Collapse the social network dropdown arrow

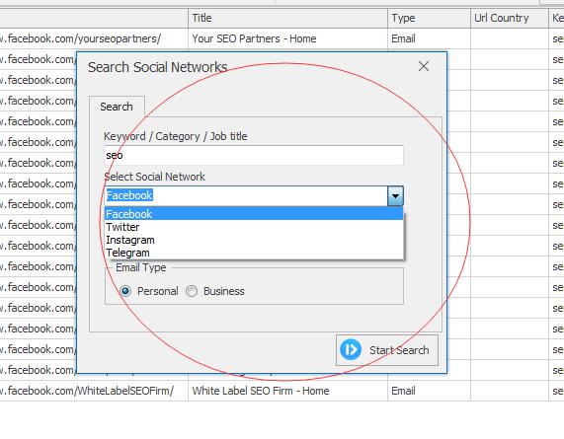(x=395, y=195)
